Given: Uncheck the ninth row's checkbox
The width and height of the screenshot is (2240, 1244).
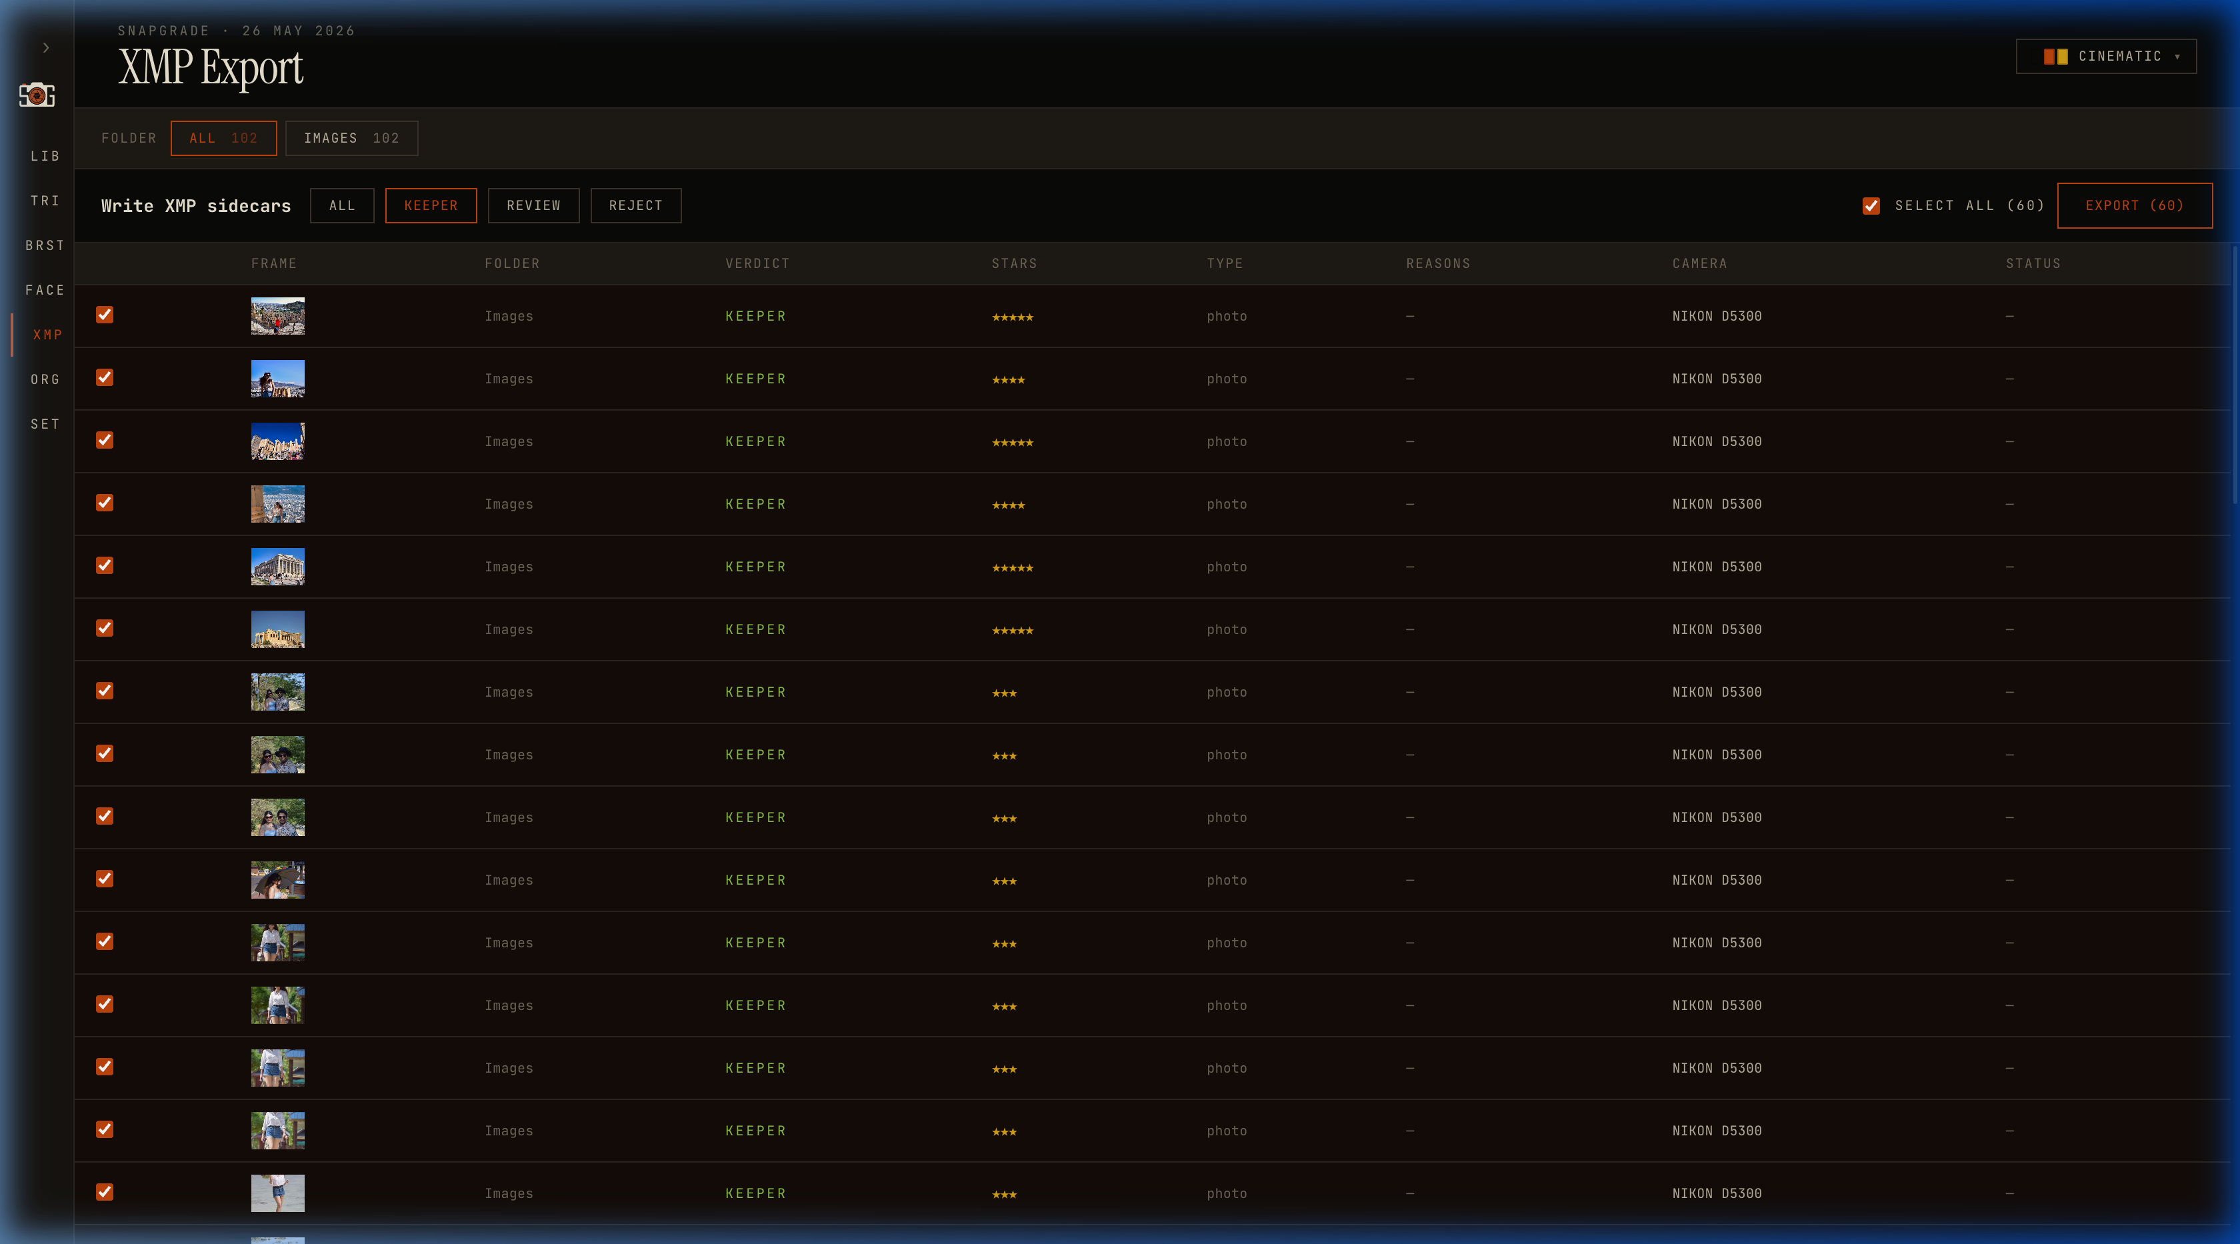Looking at the screenshot, I should point(105,815).
